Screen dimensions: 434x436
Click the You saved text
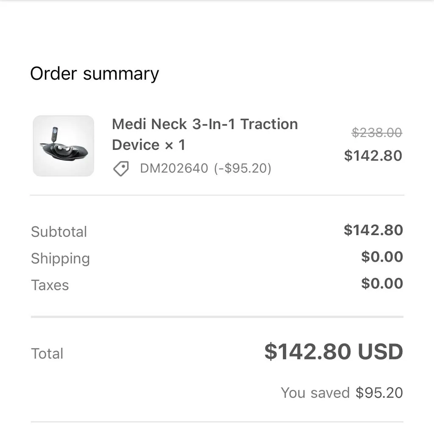click(x=315, y=393)
